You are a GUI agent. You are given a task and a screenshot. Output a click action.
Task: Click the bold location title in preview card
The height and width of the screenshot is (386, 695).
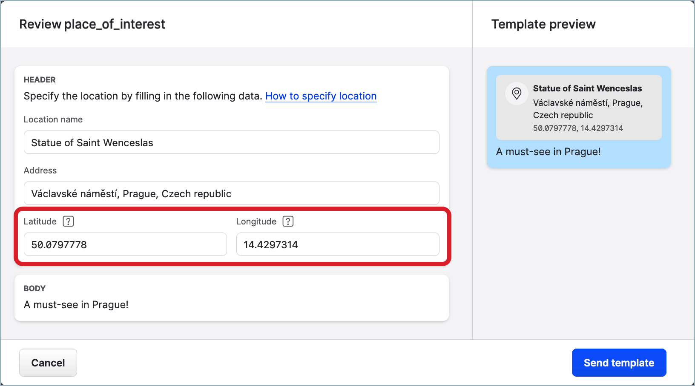point(587,88)
